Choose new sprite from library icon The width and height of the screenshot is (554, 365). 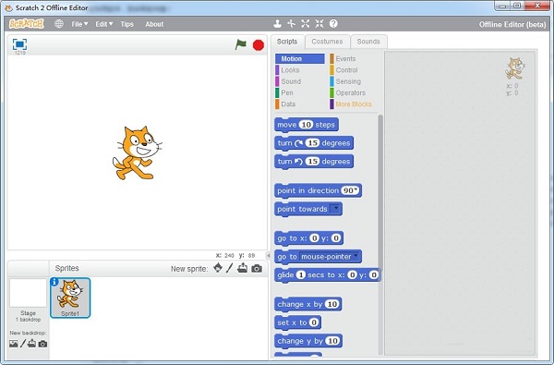(x=218, y=268)
